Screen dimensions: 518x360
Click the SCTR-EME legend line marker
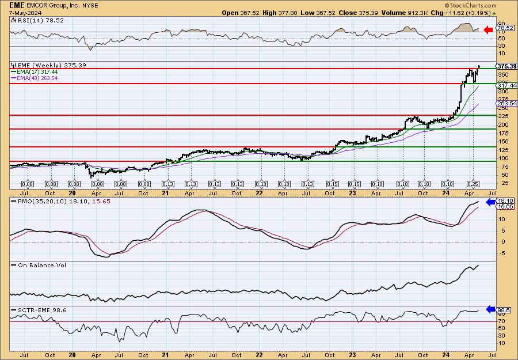(x=14, y=310)
